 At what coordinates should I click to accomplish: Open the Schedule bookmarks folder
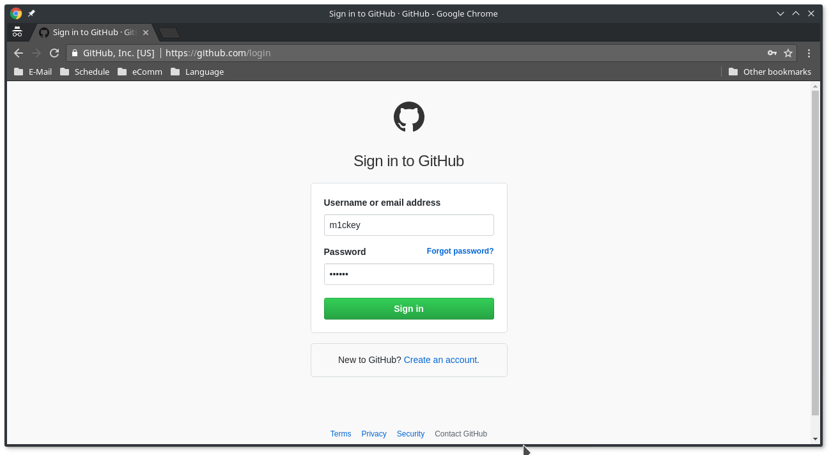click(85, 72)
